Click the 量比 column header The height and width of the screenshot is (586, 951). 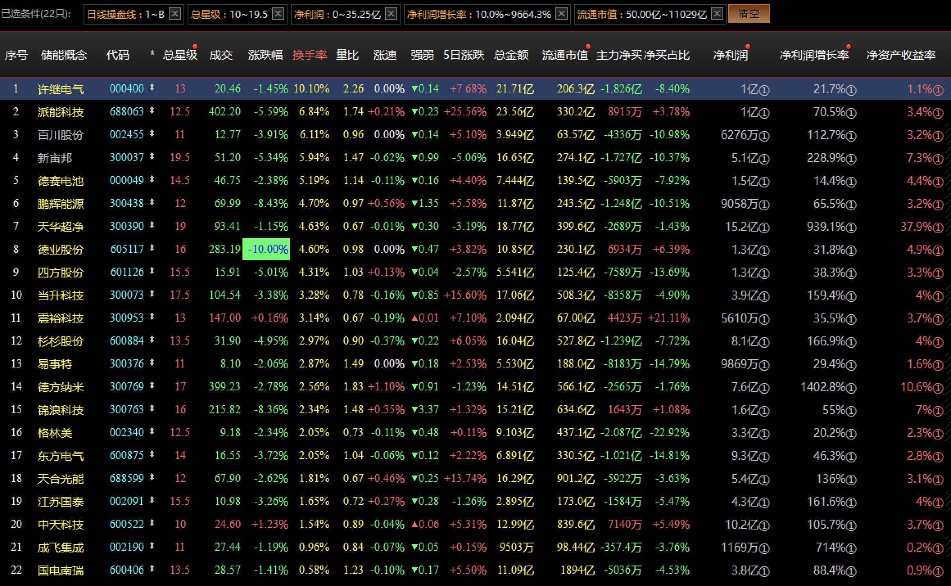click(x=347, y=55)
